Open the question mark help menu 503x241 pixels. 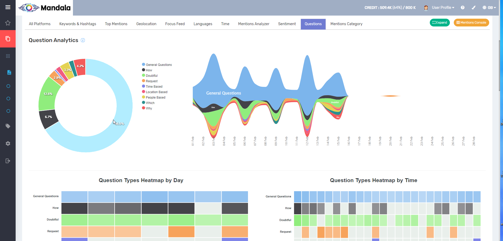click(x=463, y=8)
